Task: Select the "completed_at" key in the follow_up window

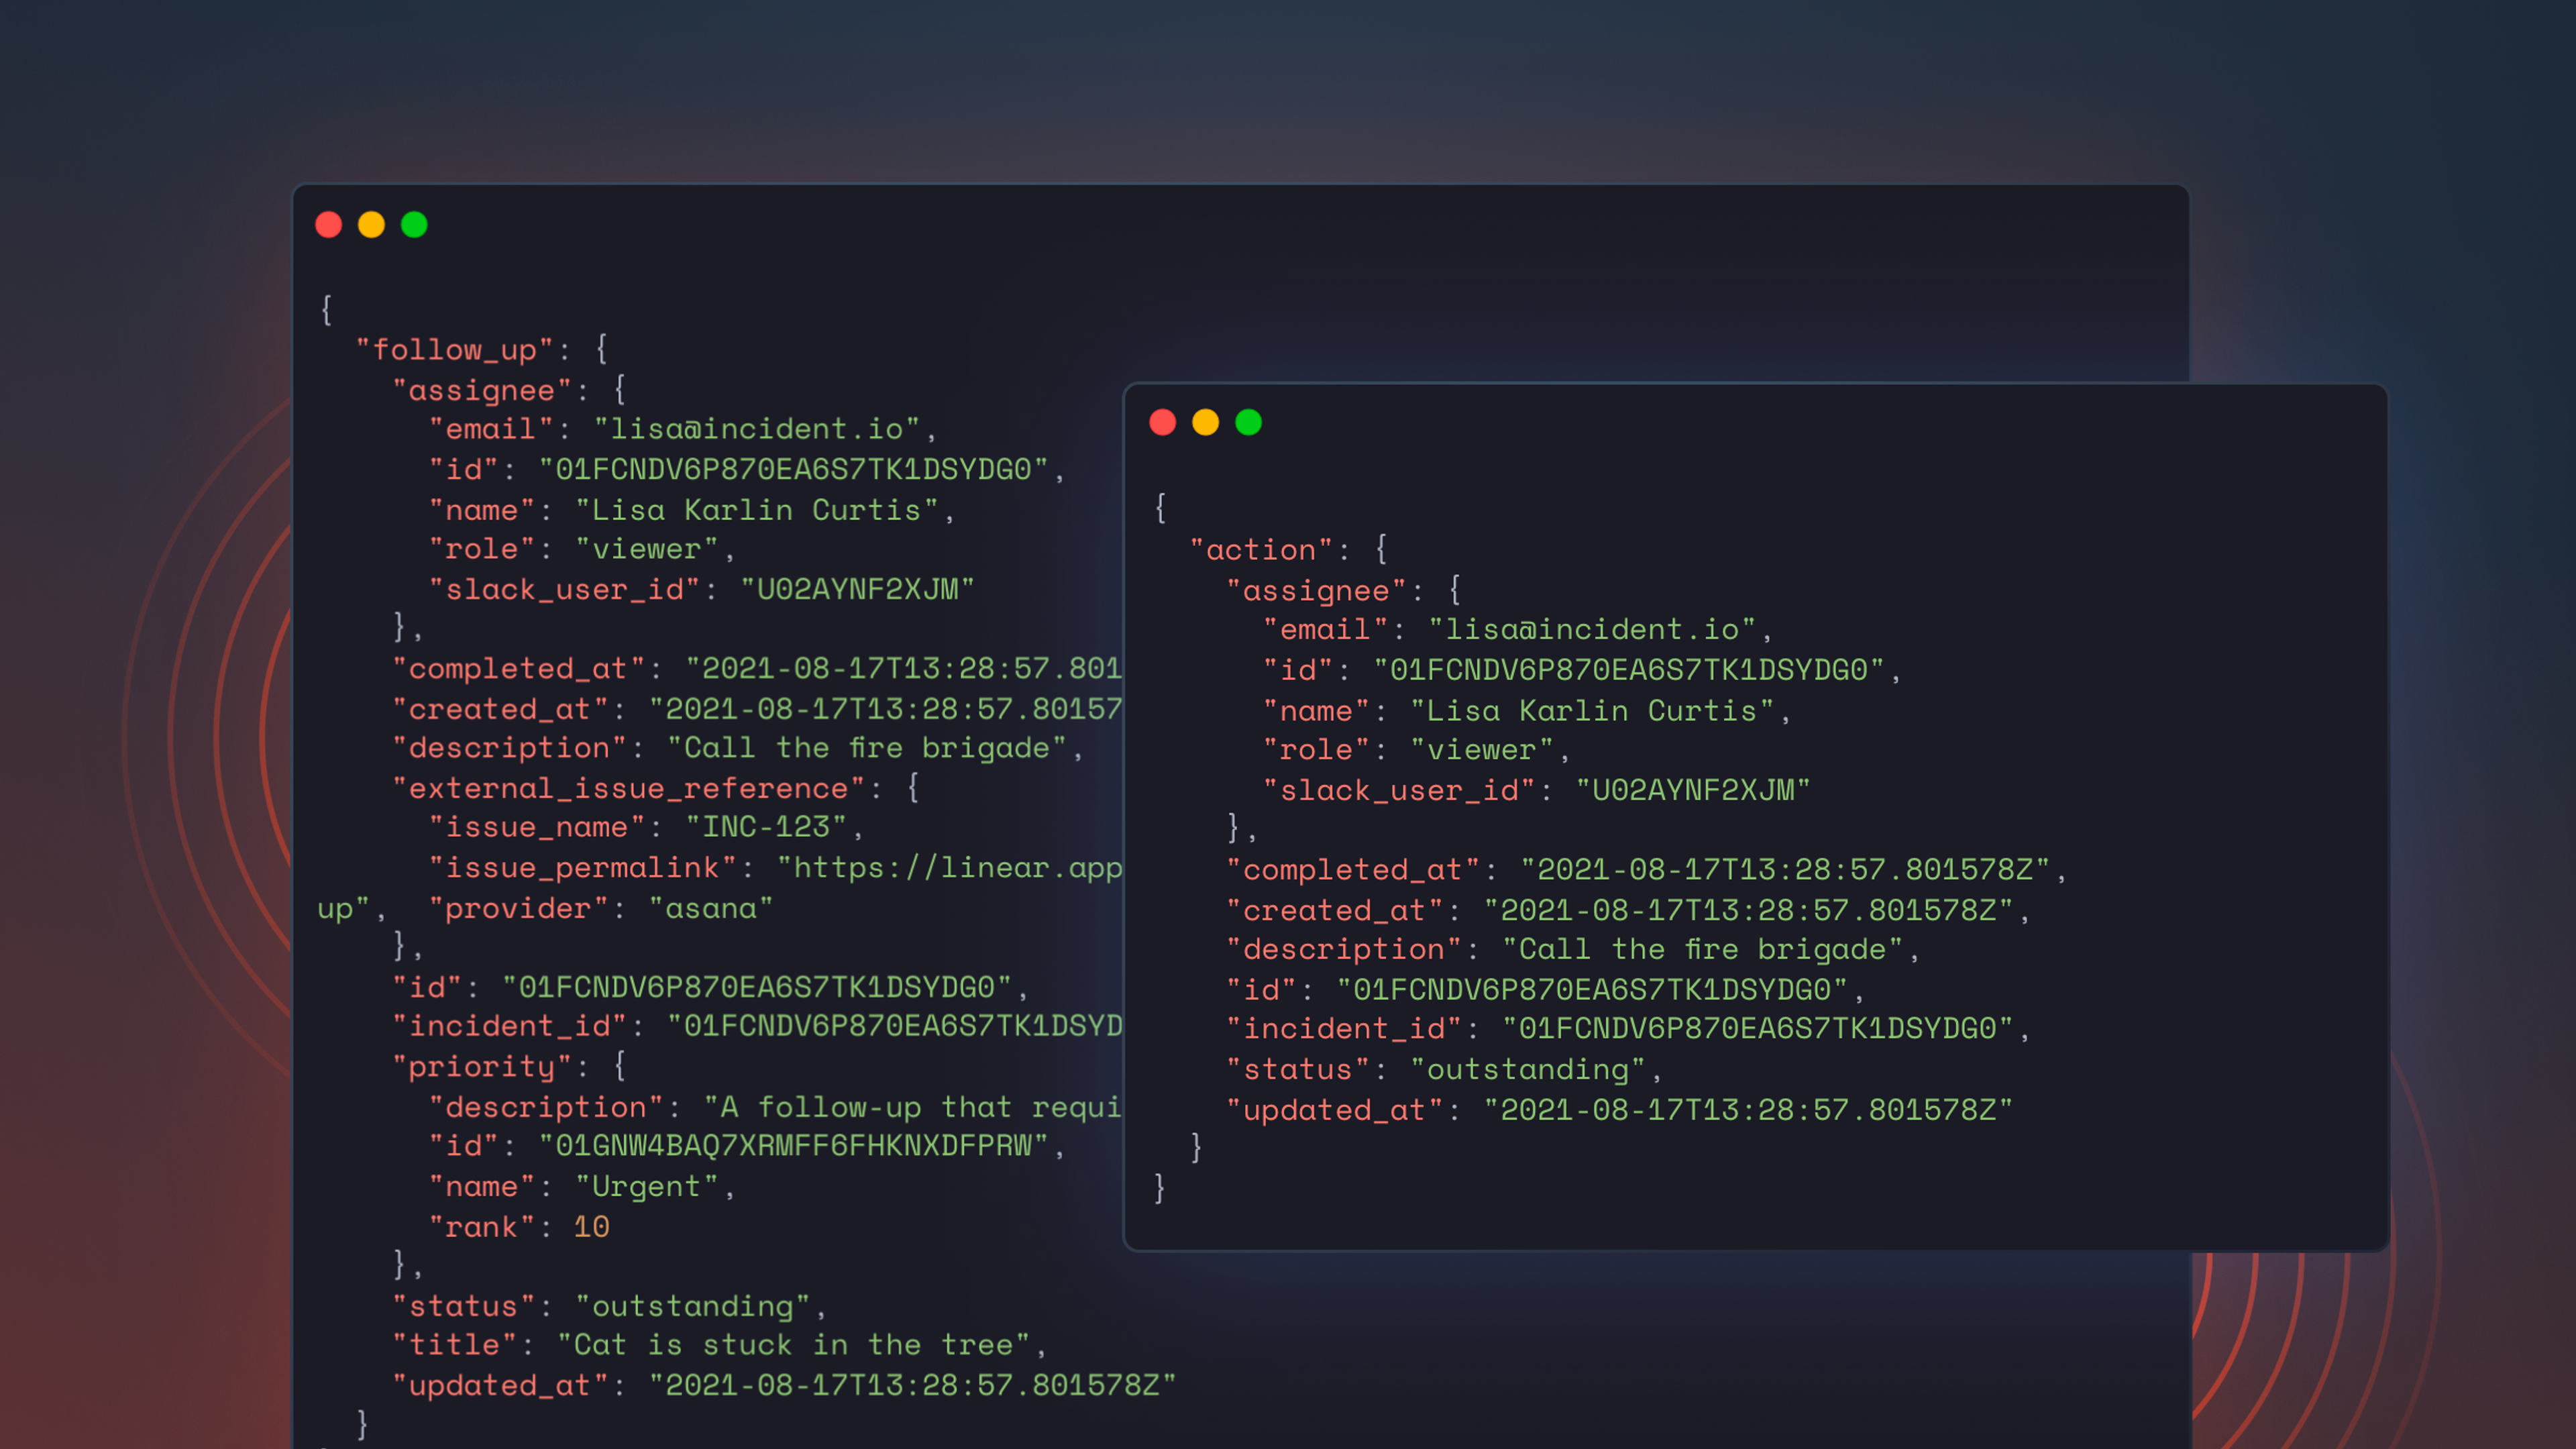Action: 518,668
